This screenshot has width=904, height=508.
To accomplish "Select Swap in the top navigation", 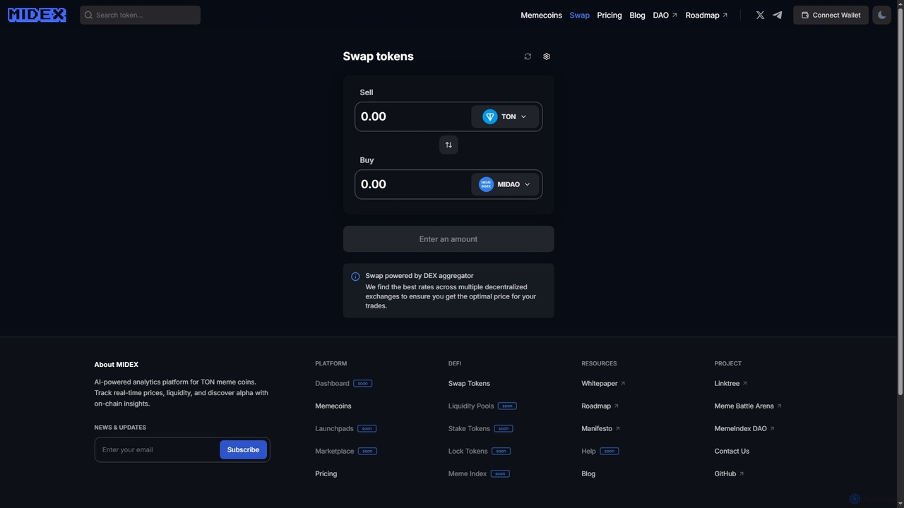I will (579, 15).
